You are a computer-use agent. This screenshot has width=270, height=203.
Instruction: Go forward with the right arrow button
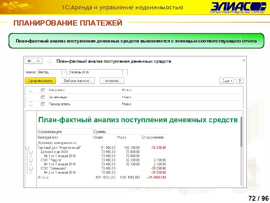pos(38,61)
